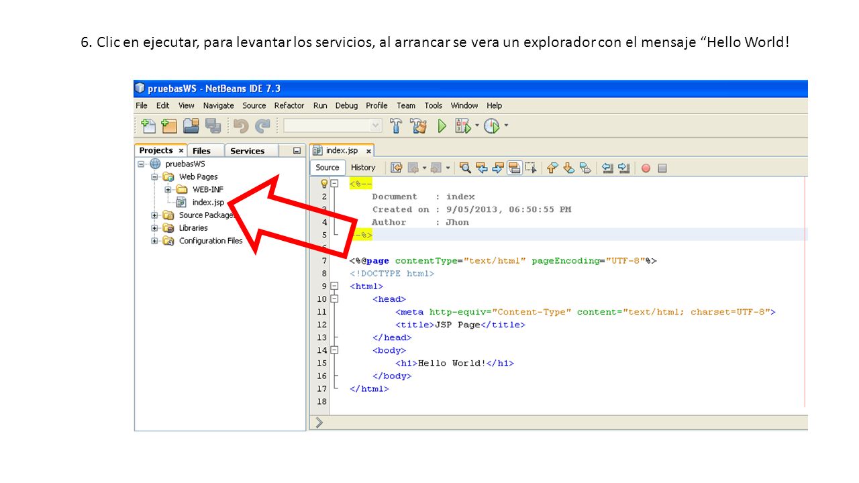Viewport: 859px width, 483px height.
Task: Collapse the body tag fold marker
Action: [x=334, y=350]
